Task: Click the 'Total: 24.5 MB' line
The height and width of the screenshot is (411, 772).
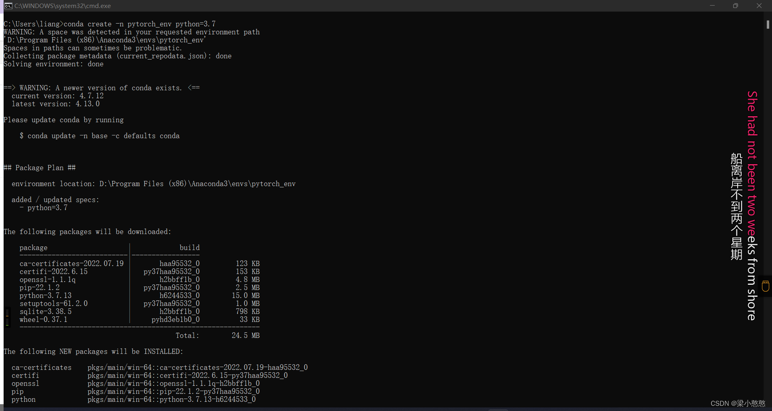Action: pyautogui.click(x=217, y=336)
